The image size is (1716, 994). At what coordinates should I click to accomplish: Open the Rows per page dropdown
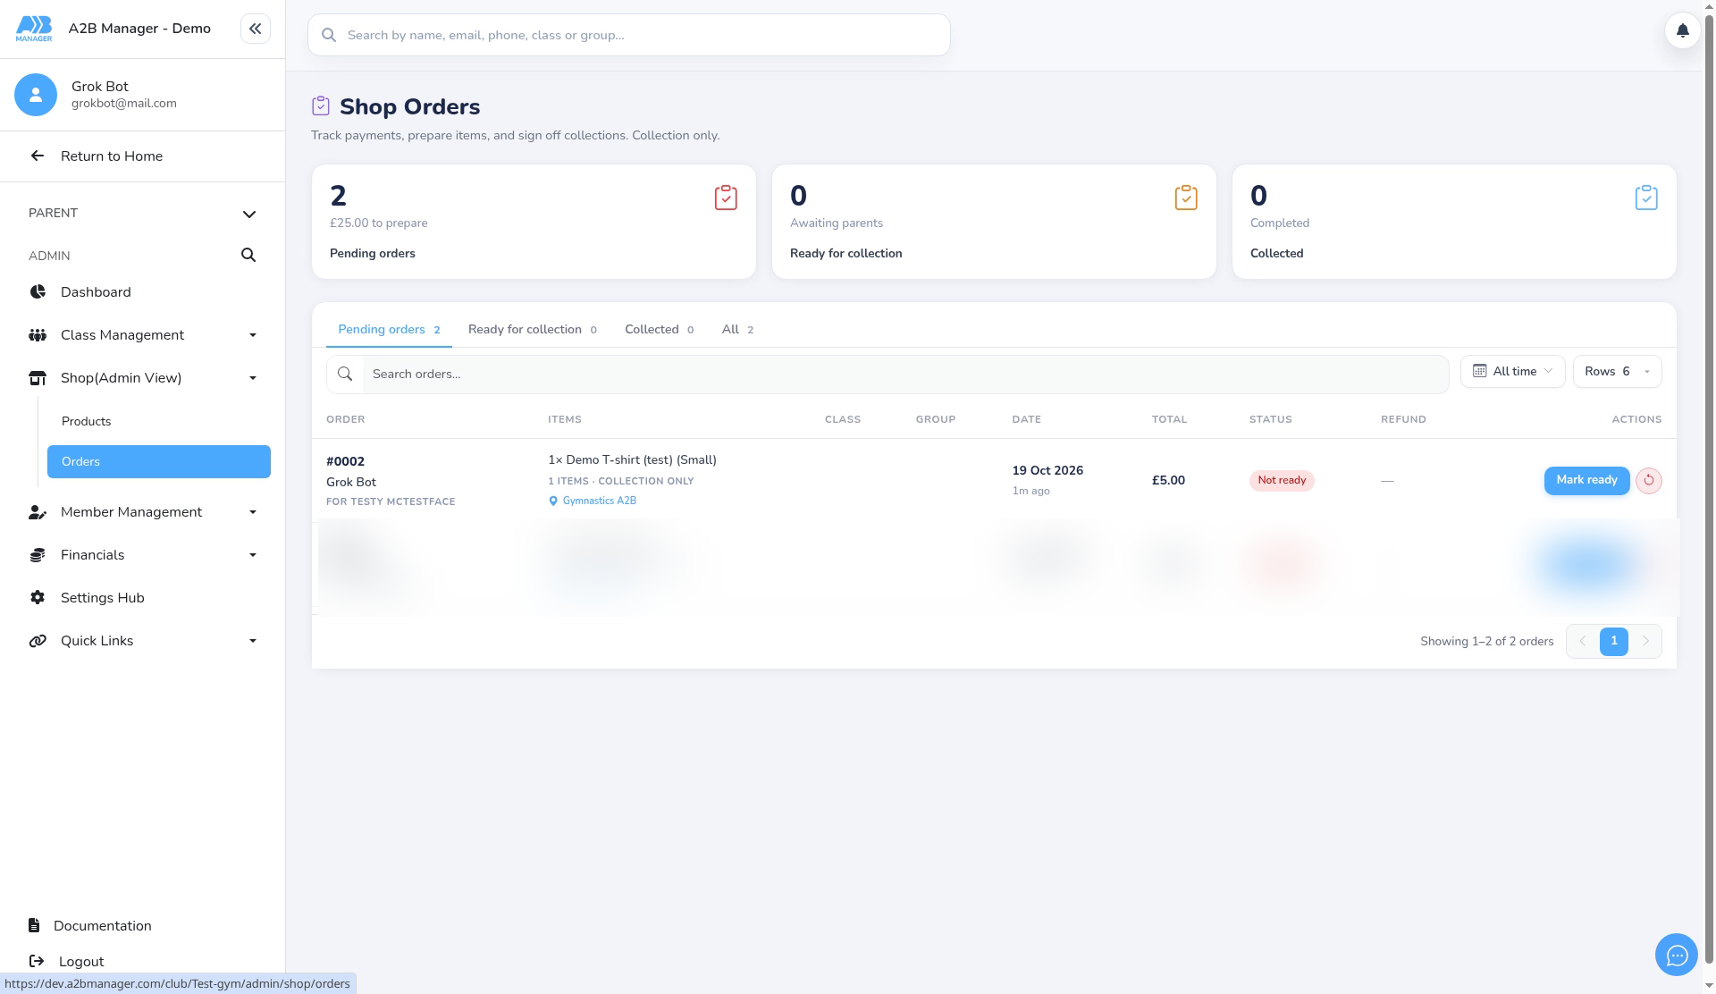pos(1617,372)
